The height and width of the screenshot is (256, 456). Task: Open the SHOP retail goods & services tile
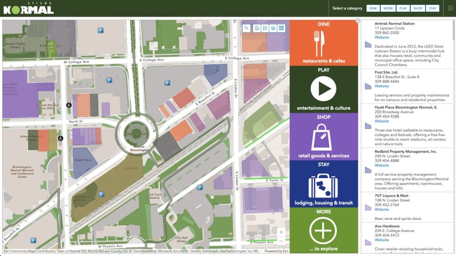point(324,137)
